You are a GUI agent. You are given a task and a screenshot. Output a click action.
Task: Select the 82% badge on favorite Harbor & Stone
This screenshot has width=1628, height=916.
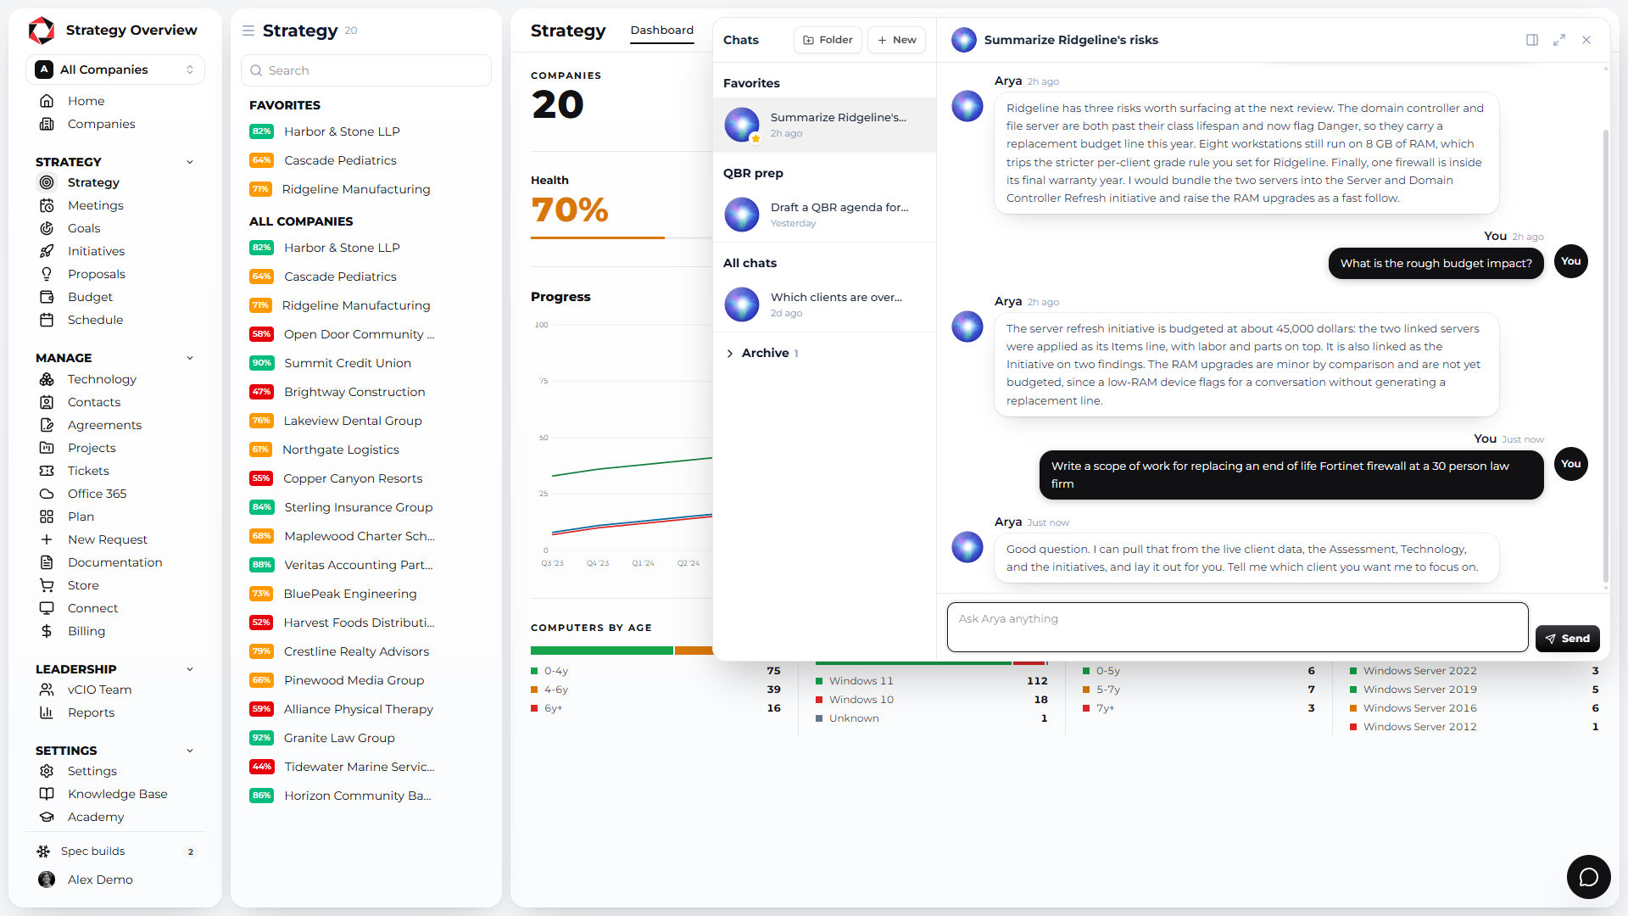261,131
